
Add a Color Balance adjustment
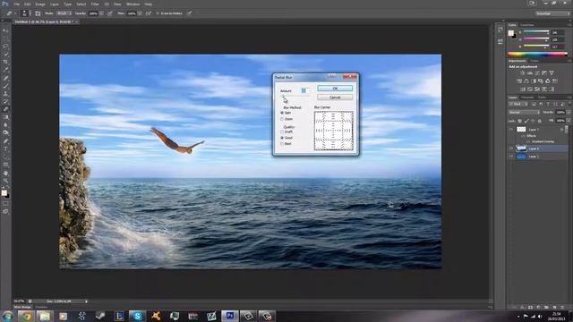[x=526, y=81]
